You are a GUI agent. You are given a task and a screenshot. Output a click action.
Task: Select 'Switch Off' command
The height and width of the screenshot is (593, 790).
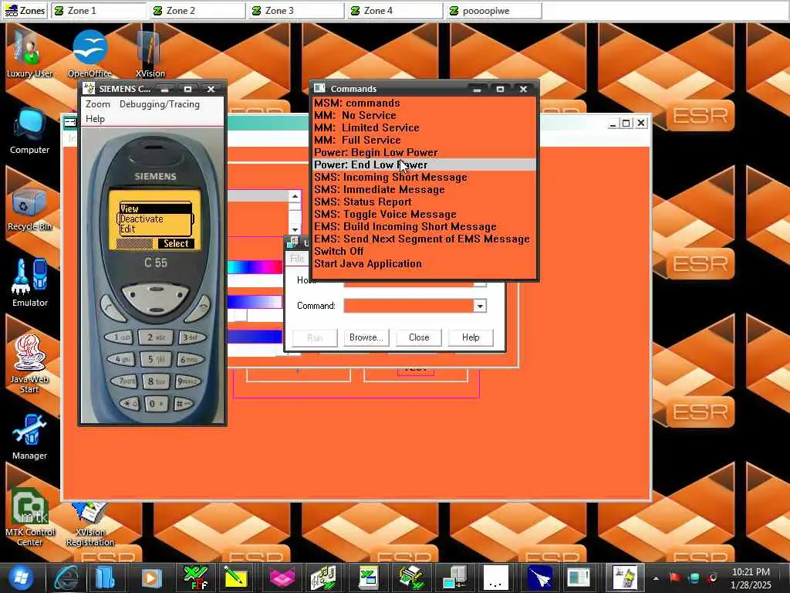pos(424,251)
